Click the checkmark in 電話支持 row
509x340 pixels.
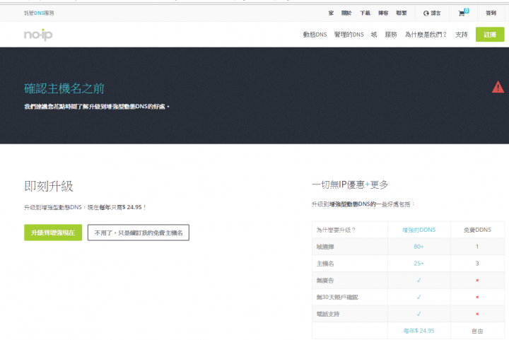click(419, 314)
